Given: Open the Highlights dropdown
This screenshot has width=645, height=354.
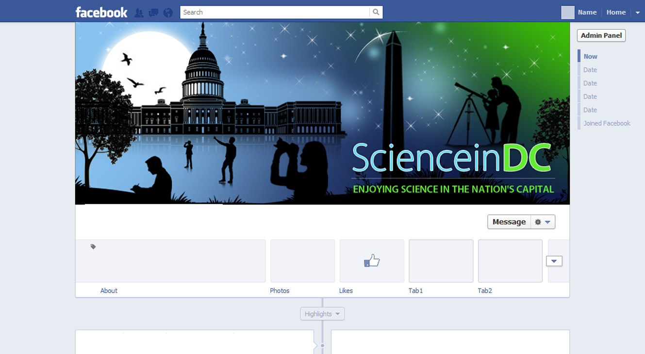Looking at the screenshot, I should tap(322, 314).
